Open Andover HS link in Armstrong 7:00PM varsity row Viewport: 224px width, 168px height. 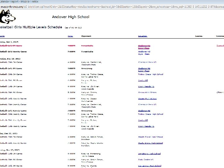pos(144,111)
